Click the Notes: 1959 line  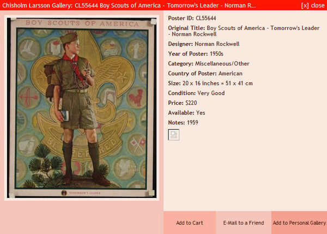coord(183,122)
